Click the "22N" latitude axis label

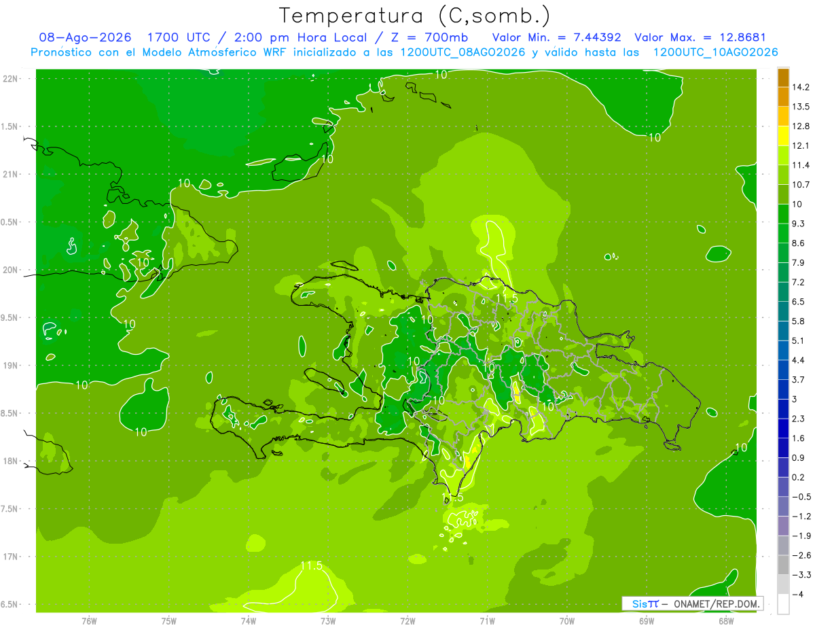pos(12,79)
